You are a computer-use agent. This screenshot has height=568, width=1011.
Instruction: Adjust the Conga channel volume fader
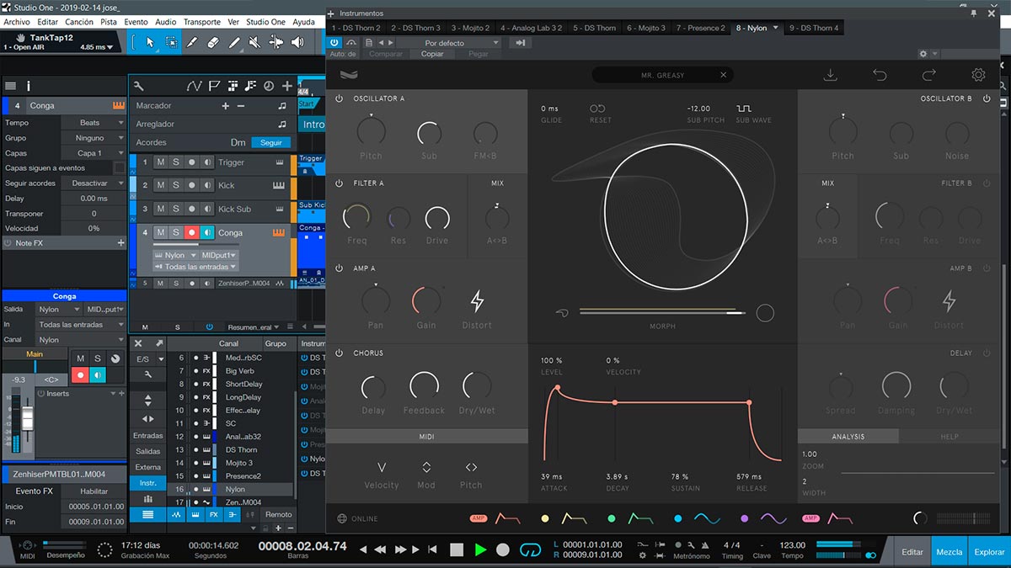click(x=27, y=418)
